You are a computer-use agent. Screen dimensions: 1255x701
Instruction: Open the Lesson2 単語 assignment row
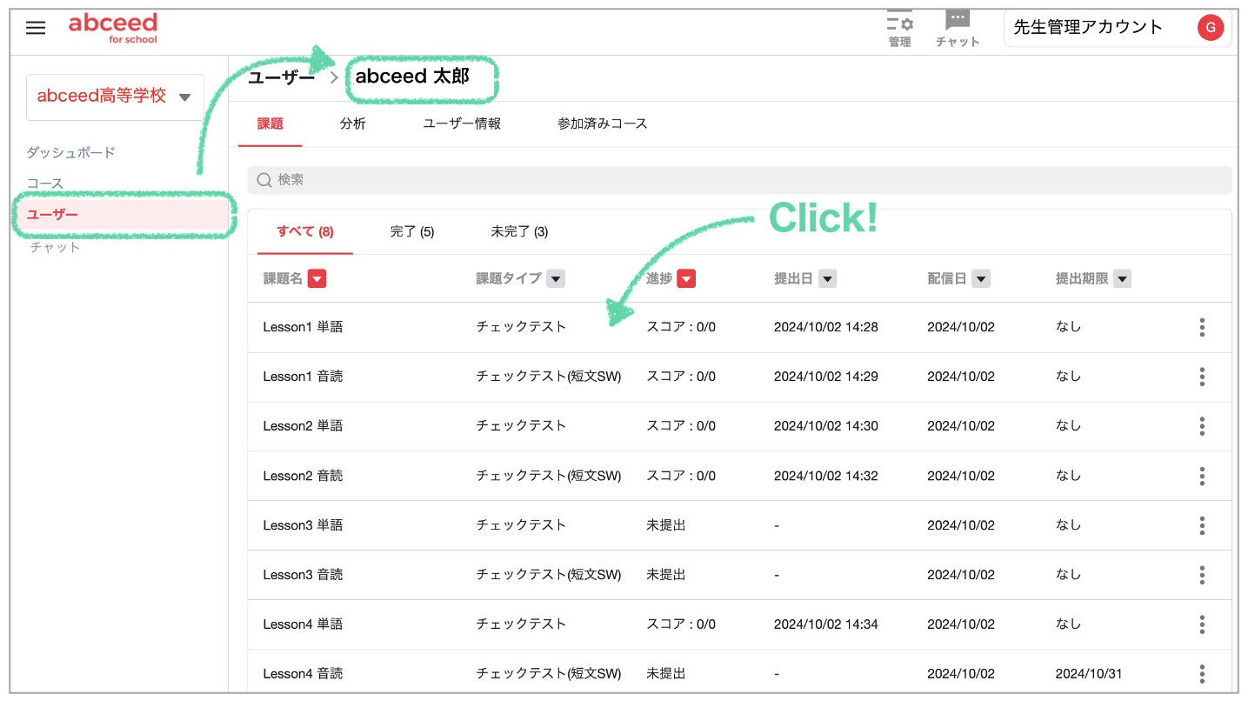pyautogui.click(x=739, y=426)
